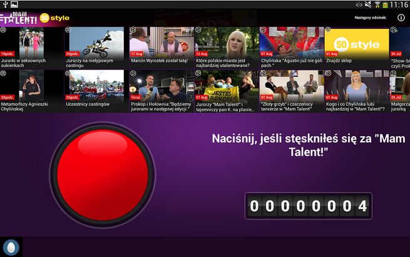
Task: Tap the Teraz badge on Prokop tile
Action: (135, 97)
